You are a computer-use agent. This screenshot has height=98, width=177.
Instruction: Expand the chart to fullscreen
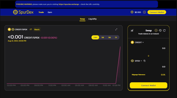click(116, 30)
